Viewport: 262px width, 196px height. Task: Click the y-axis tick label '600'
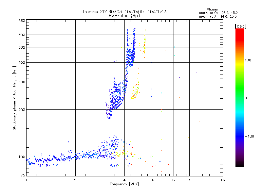(22, 35)
